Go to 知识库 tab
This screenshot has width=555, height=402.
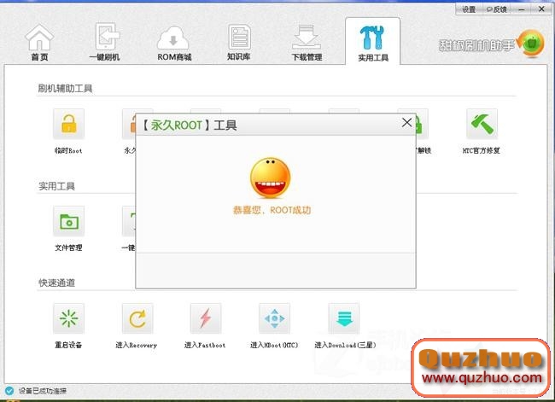(239, 43)
